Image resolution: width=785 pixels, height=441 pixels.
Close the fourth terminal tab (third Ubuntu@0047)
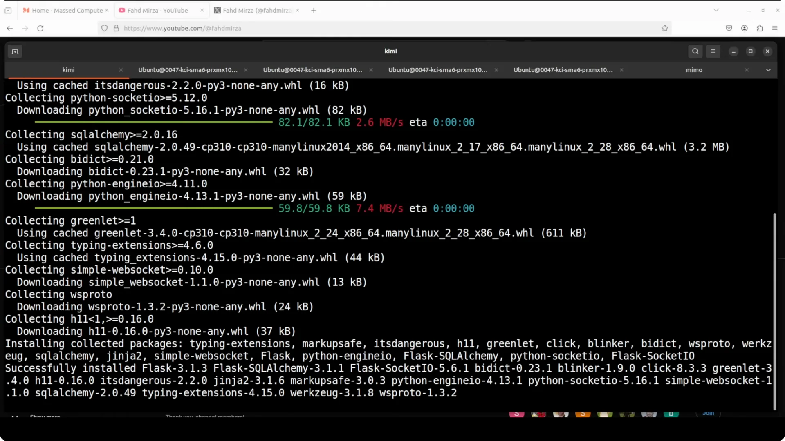496,70
